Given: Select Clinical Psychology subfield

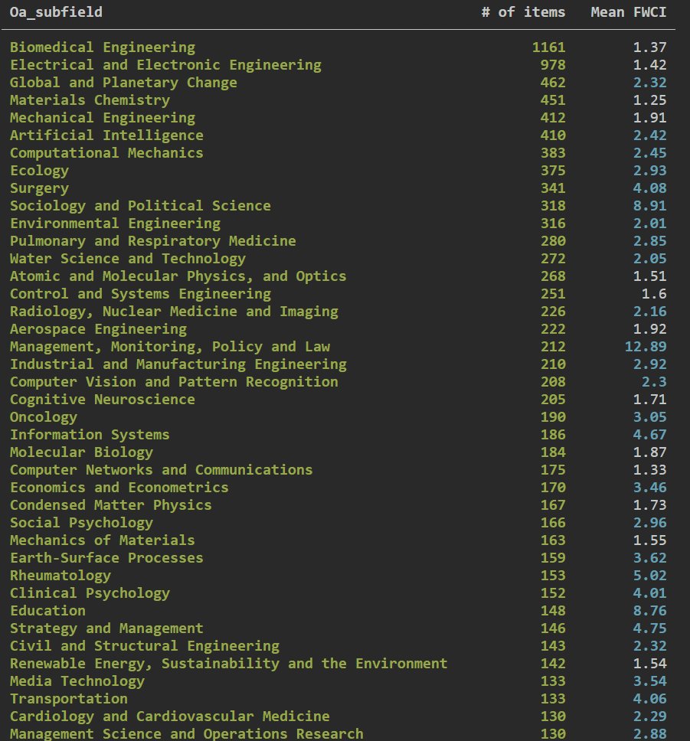Looking at the screenshot, I should [x=90, y=593].
